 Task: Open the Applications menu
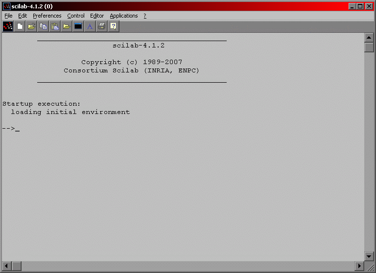tap(124, 16)
